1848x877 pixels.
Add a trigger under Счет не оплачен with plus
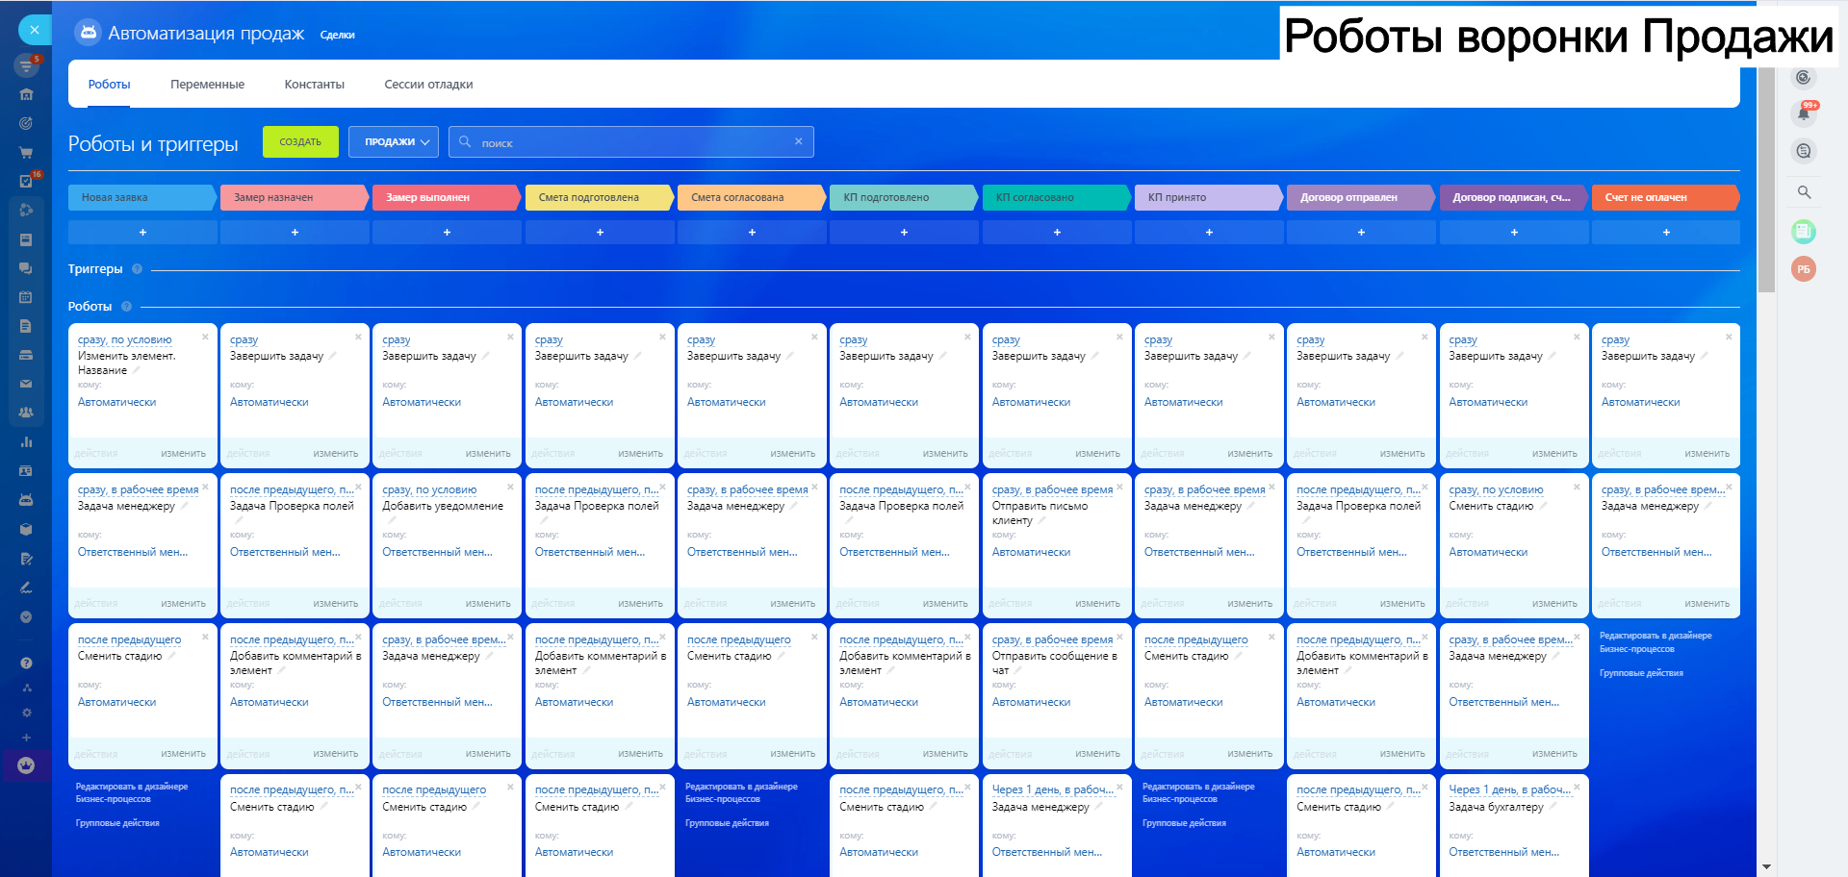pyautogui.click(x=1666, y=232)
